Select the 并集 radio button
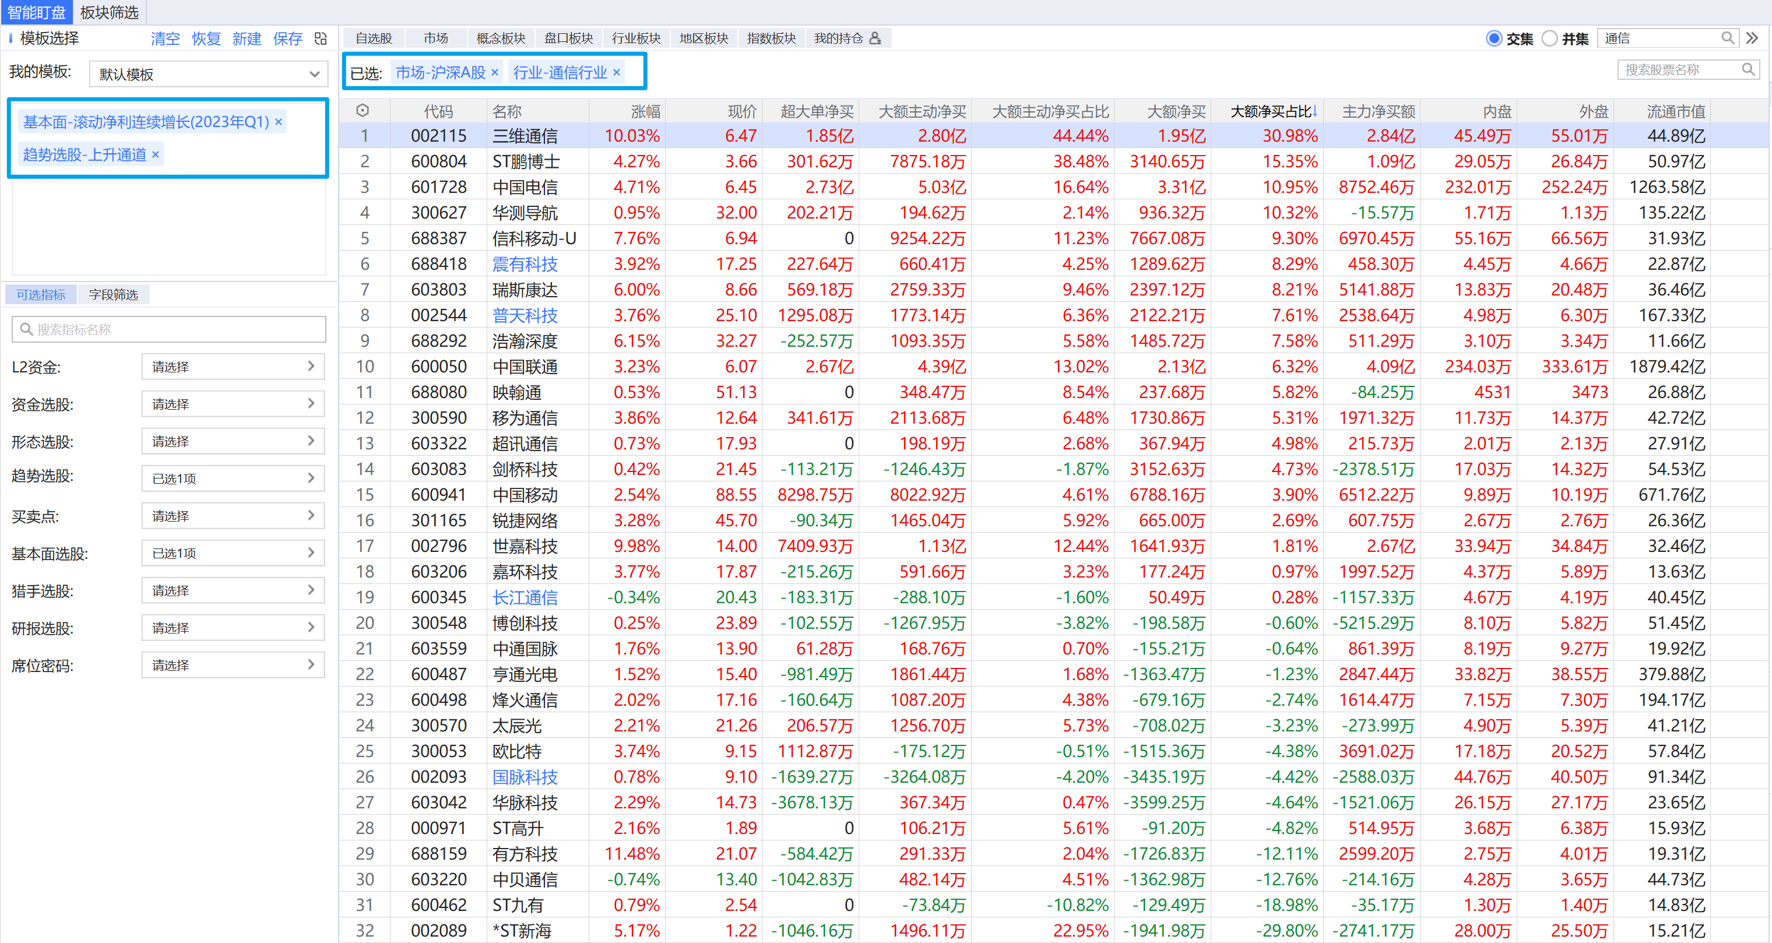The width and height of the screenshot is (1772, 943). pos(1549,38)
